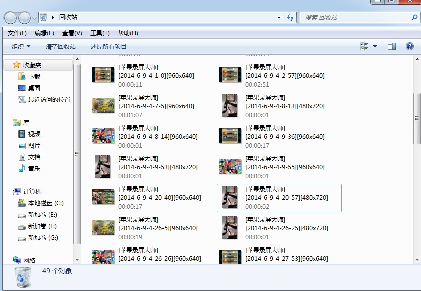Image resolution: width=421 pixels, height=291 pixels.
Task: Select thumbnail of video 2014-6-9-4-26-25
Action: (x=230, y=227)
